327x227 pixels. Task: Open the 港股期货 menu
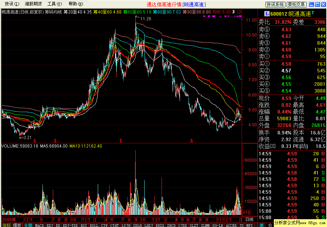tap(33, 4)
